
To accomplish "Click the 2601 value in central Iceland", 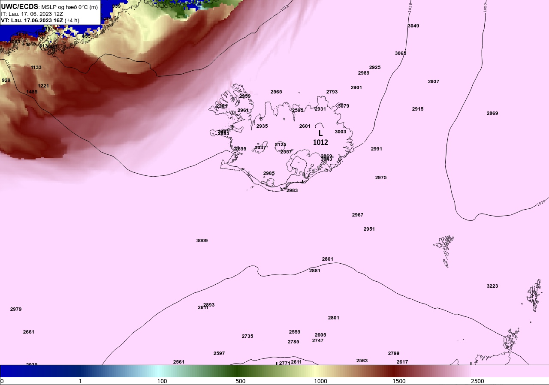I will (x=305, y=126).
